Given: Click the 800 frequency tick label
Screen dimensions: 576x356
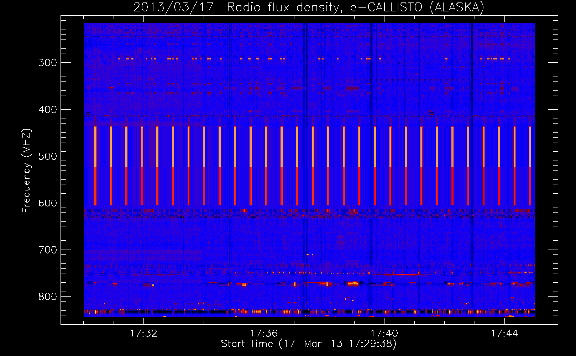Looking at the screenshot, I should coord(48,297).
